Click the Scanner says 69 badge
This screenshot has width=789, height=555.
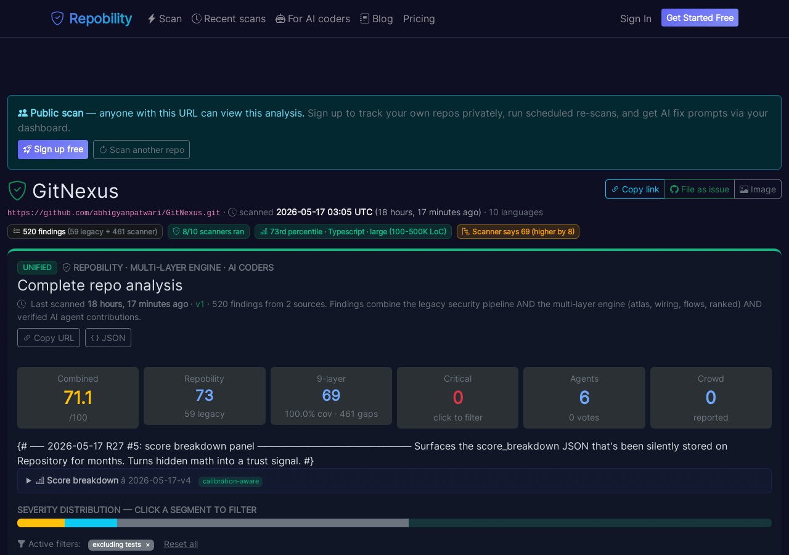pyautogui.click(x=518, y=231)
